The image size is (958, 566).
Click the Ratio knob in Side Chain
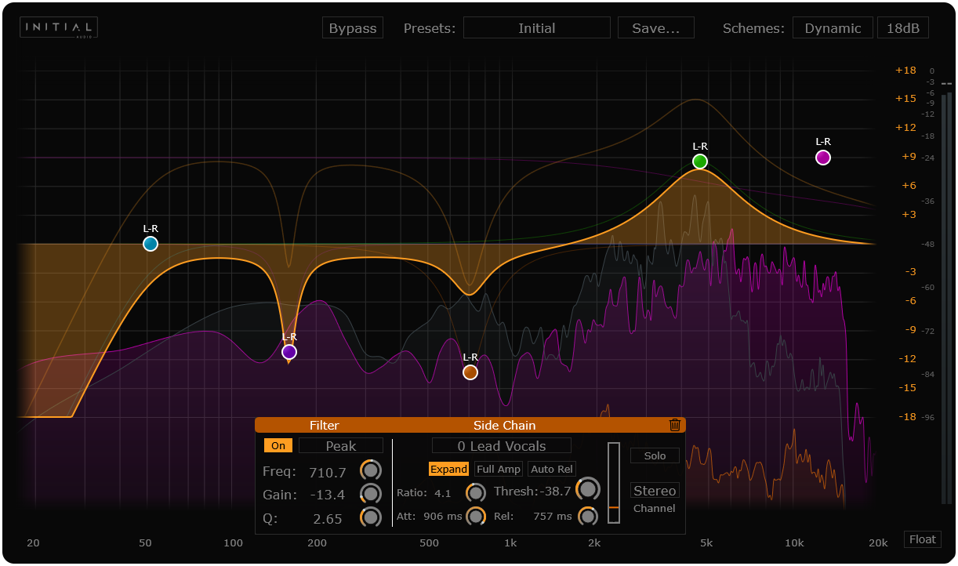tap(476, 493)
